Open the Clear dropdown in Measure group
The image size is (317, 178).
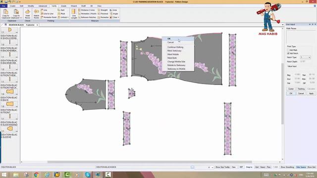[114, 17]
